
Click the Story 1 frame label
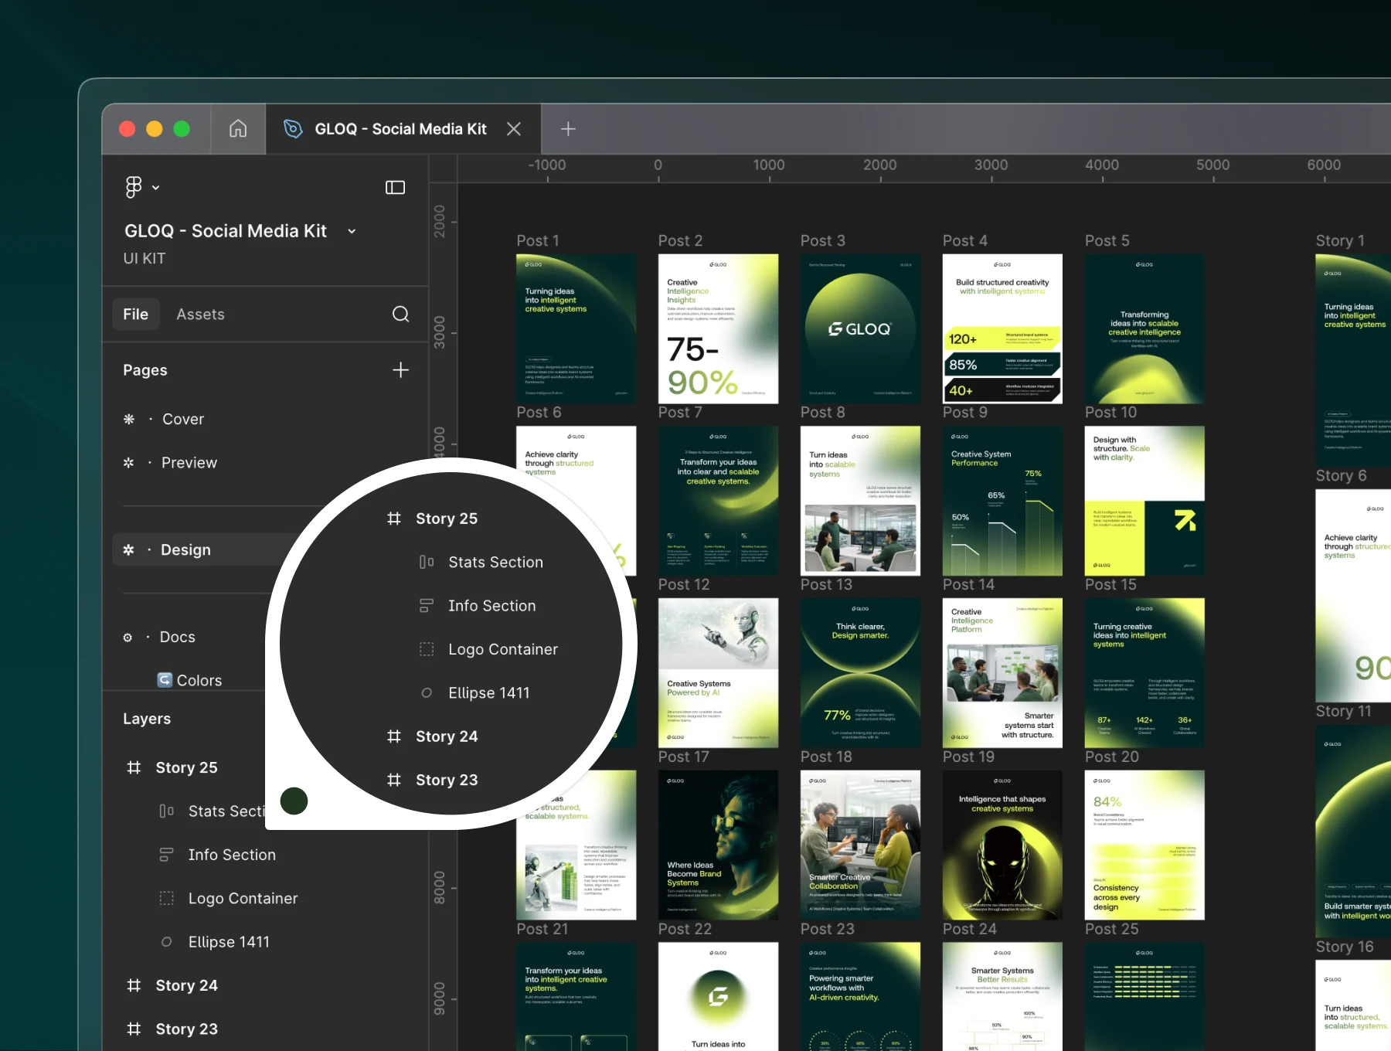tap(1340, 241)
